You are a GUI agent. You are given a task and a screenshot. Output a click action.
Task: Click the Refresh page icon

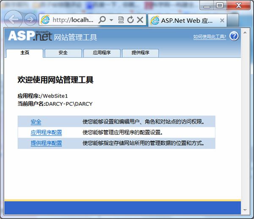point(130,20)
